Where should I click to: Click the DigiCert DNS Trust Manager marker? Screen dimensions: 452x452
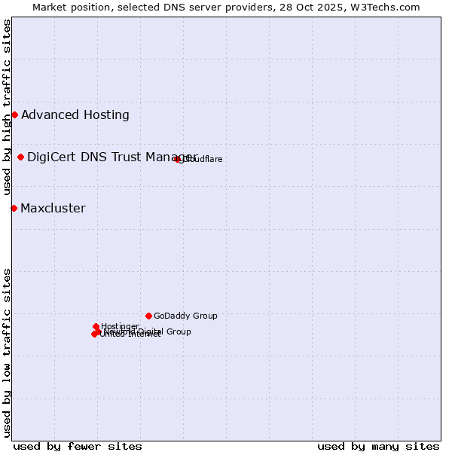20,157
